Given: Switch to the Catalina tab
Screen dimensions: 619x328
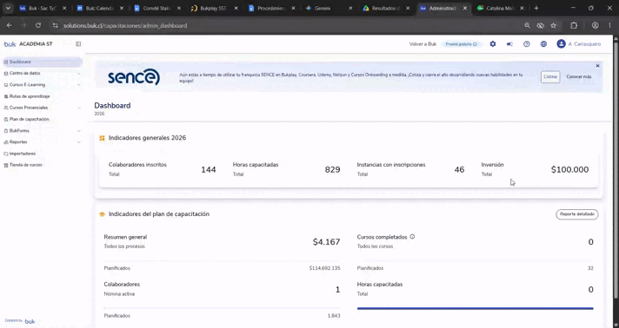Looking at the screenshot, I should tap(499, 8).
